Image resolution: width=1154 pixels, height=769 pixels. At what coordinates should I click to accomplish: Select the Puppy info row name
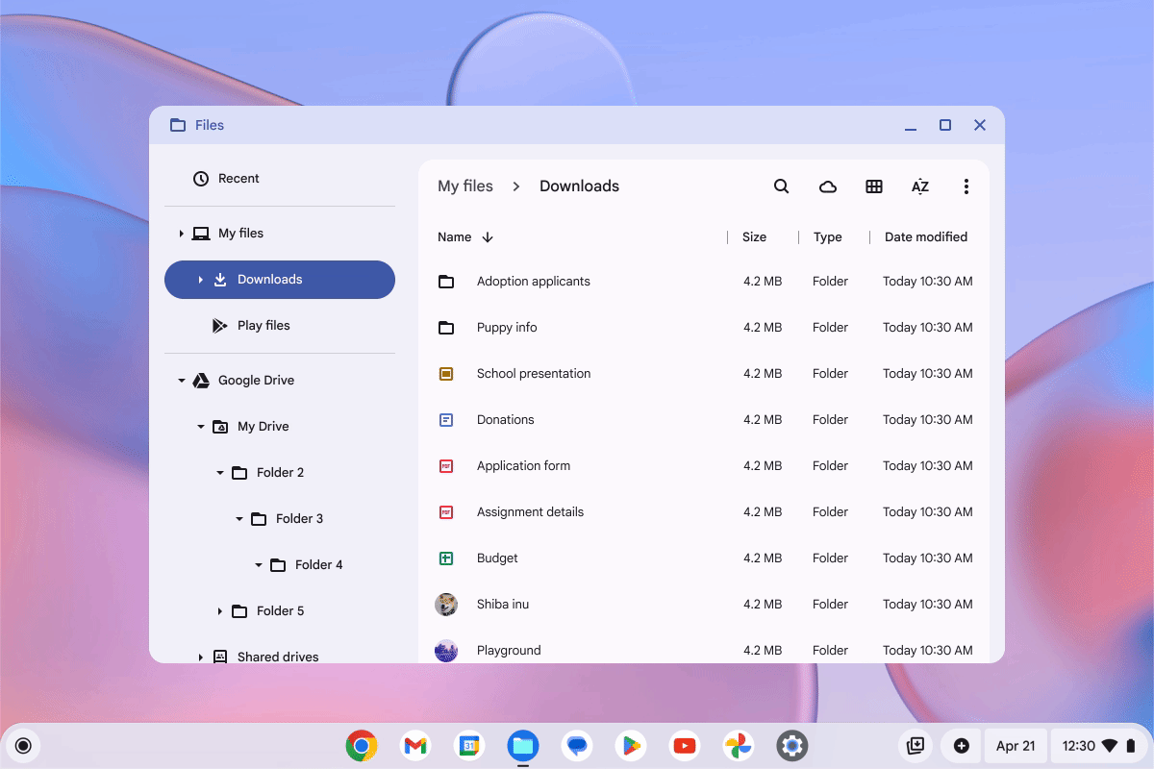(507, 328)
